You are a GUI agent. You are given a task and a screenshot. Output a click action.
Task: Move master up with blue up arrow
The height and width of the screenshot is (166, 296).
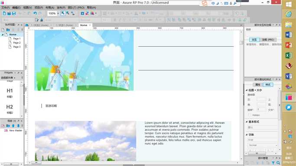13,125
